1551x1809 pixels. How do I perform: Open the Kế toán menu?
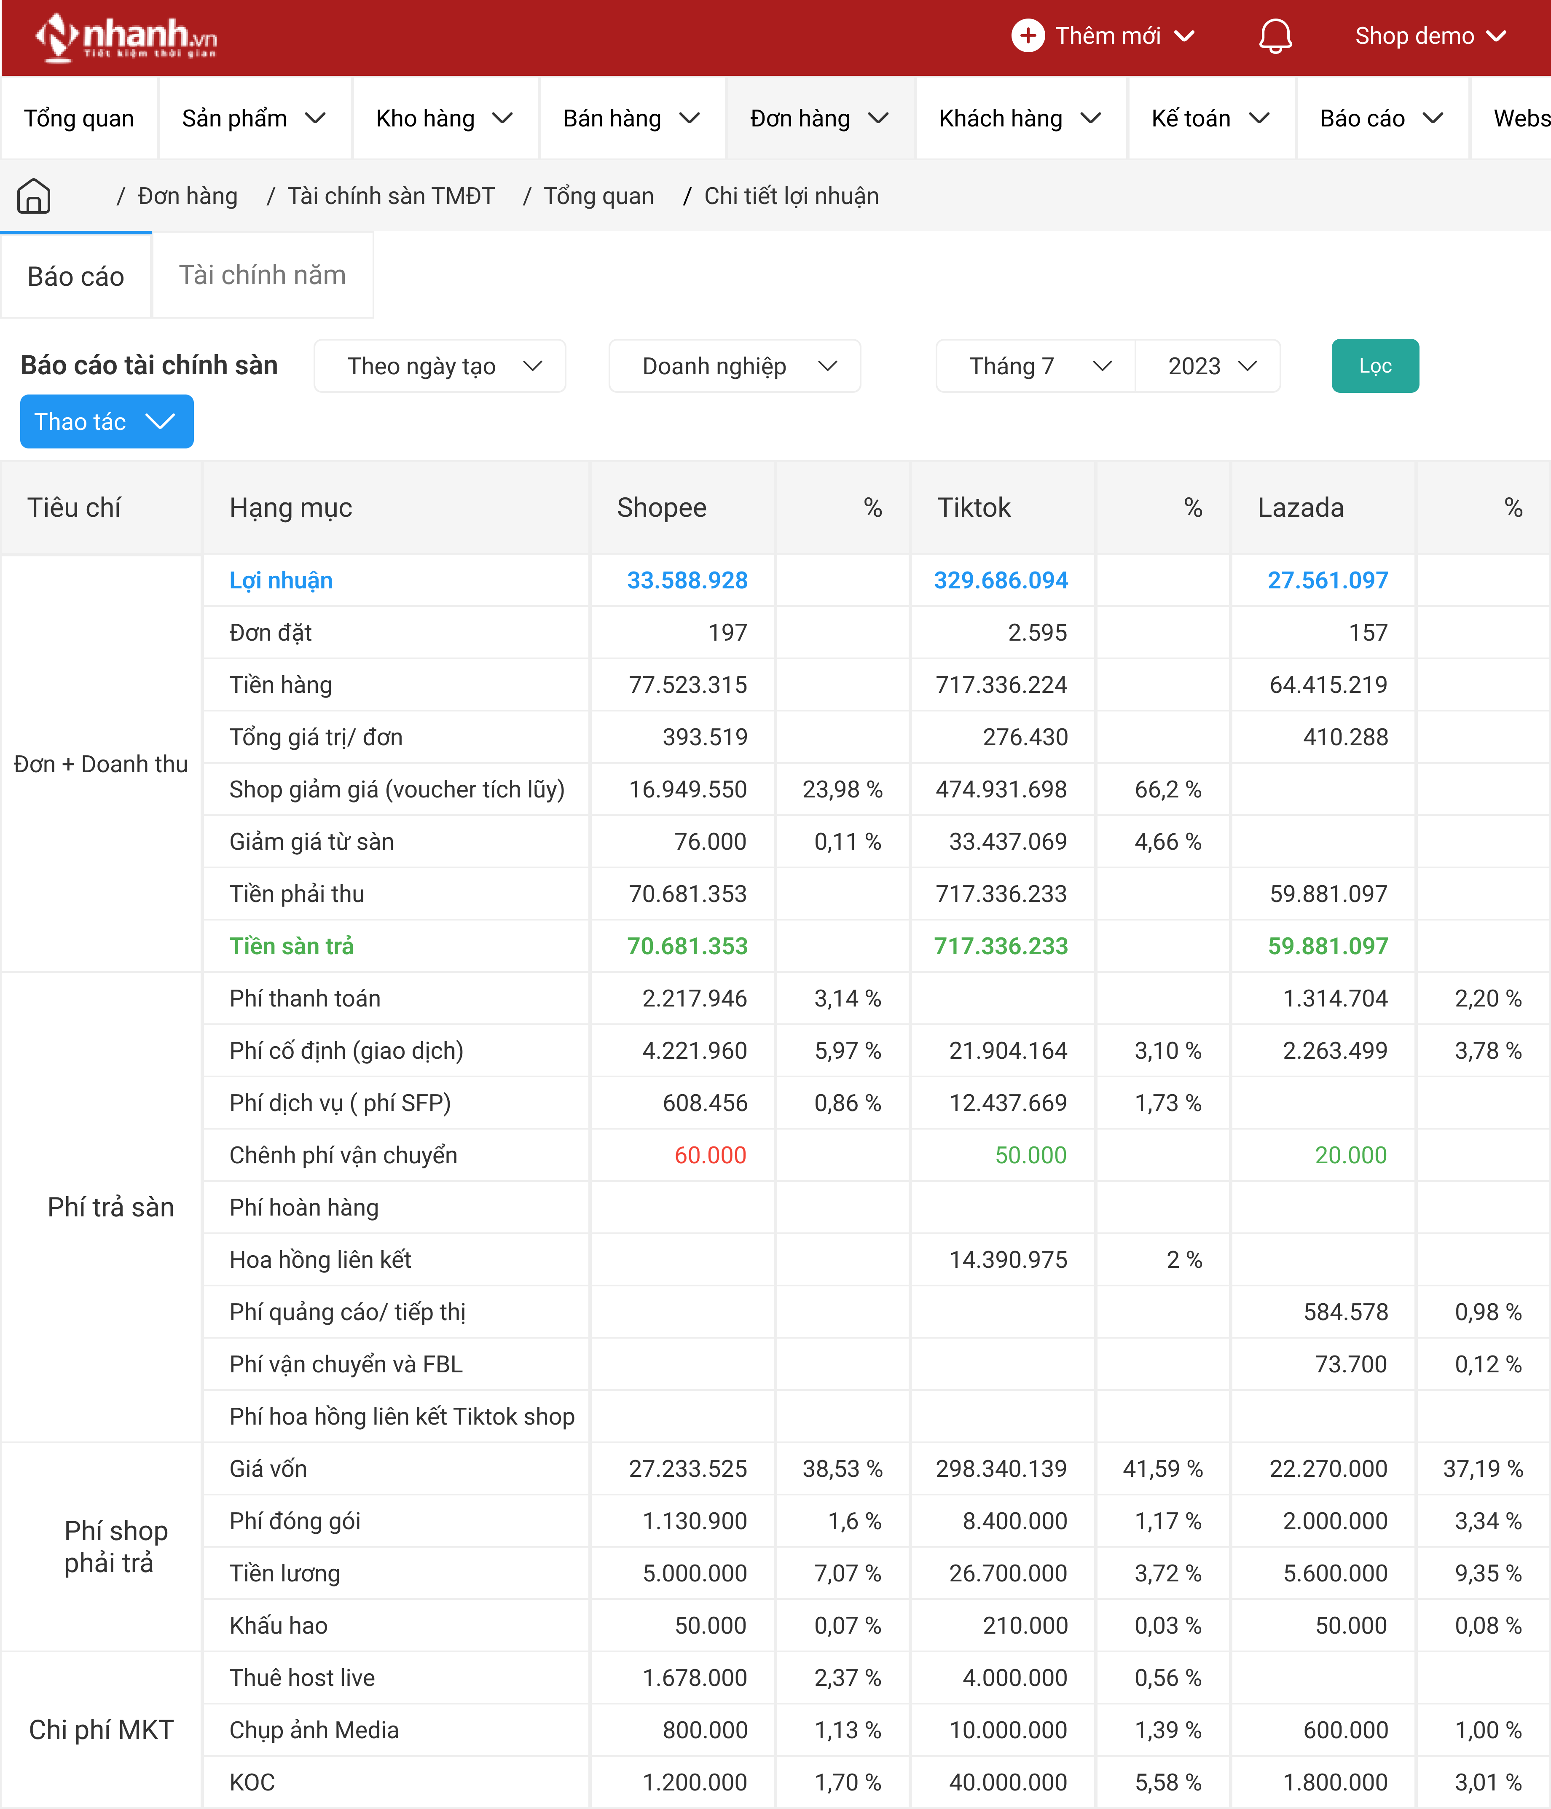pyautogui.click(x=1209, y=119)
